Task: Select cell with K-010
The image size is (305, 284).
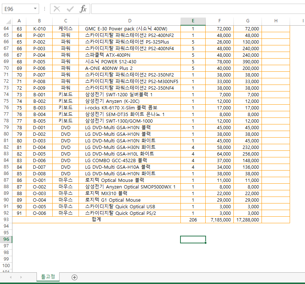Action: [x=39, y=29]
